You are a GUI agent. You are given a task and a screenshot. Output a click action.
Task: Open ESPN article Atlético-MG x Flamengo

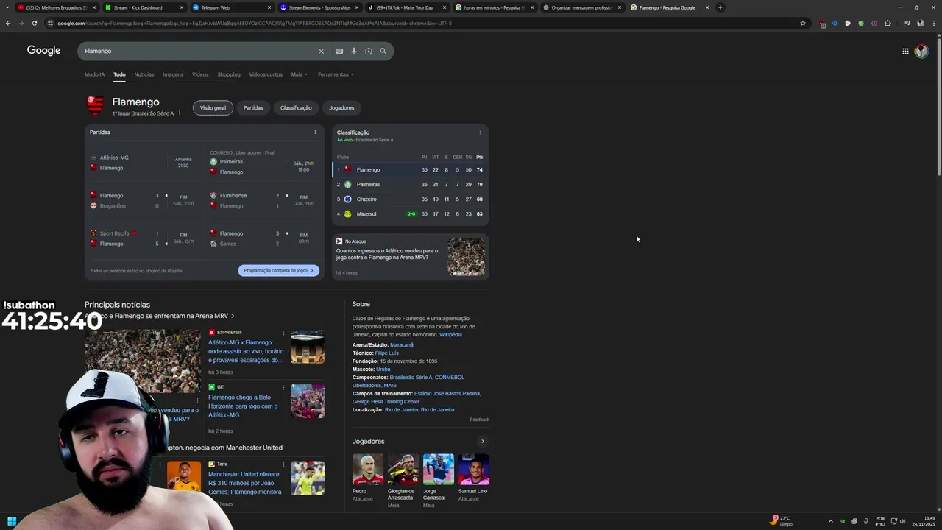(x=245, y=351)
